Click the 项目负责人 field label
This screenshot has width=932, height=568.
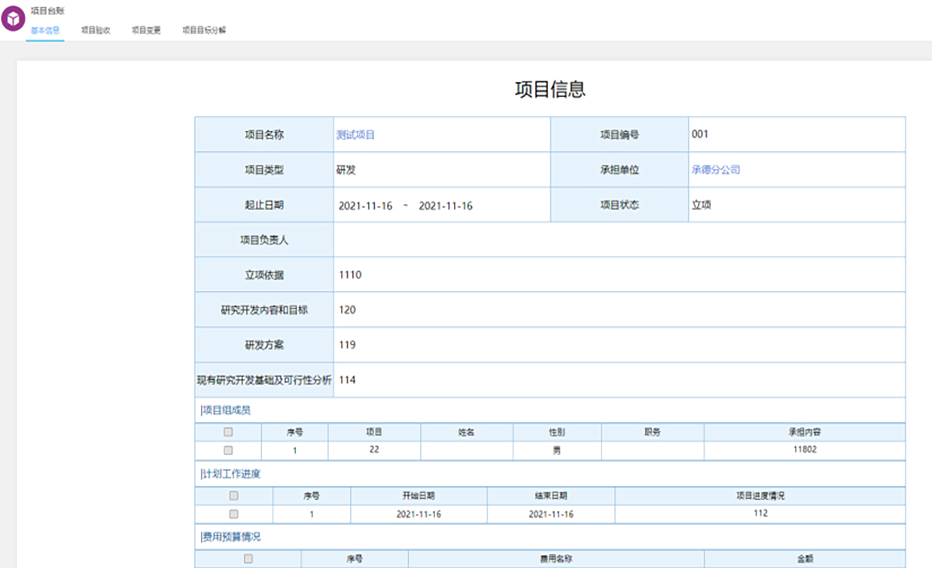[x=264, y=240]
